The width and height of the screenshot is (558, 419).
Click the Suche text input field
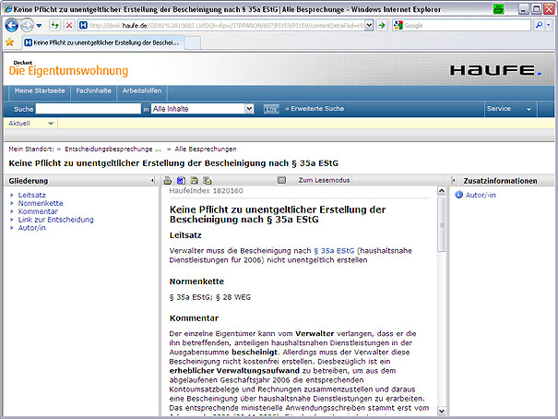[89, 109]
